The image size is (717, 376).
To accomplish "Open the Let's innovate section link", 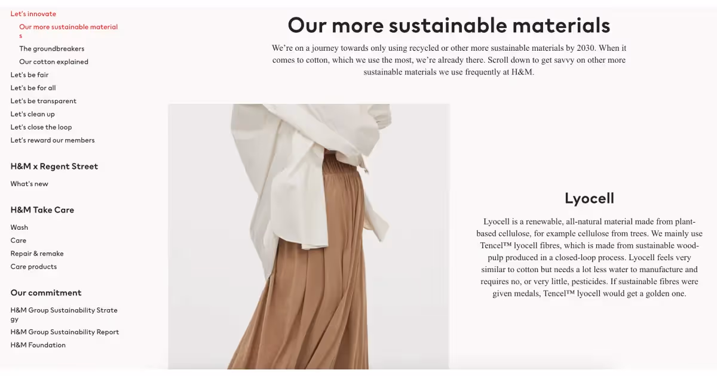I will [33, 14].
